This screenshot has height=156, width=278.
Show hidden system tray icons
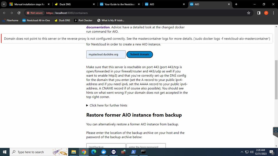tap(242, 152)
